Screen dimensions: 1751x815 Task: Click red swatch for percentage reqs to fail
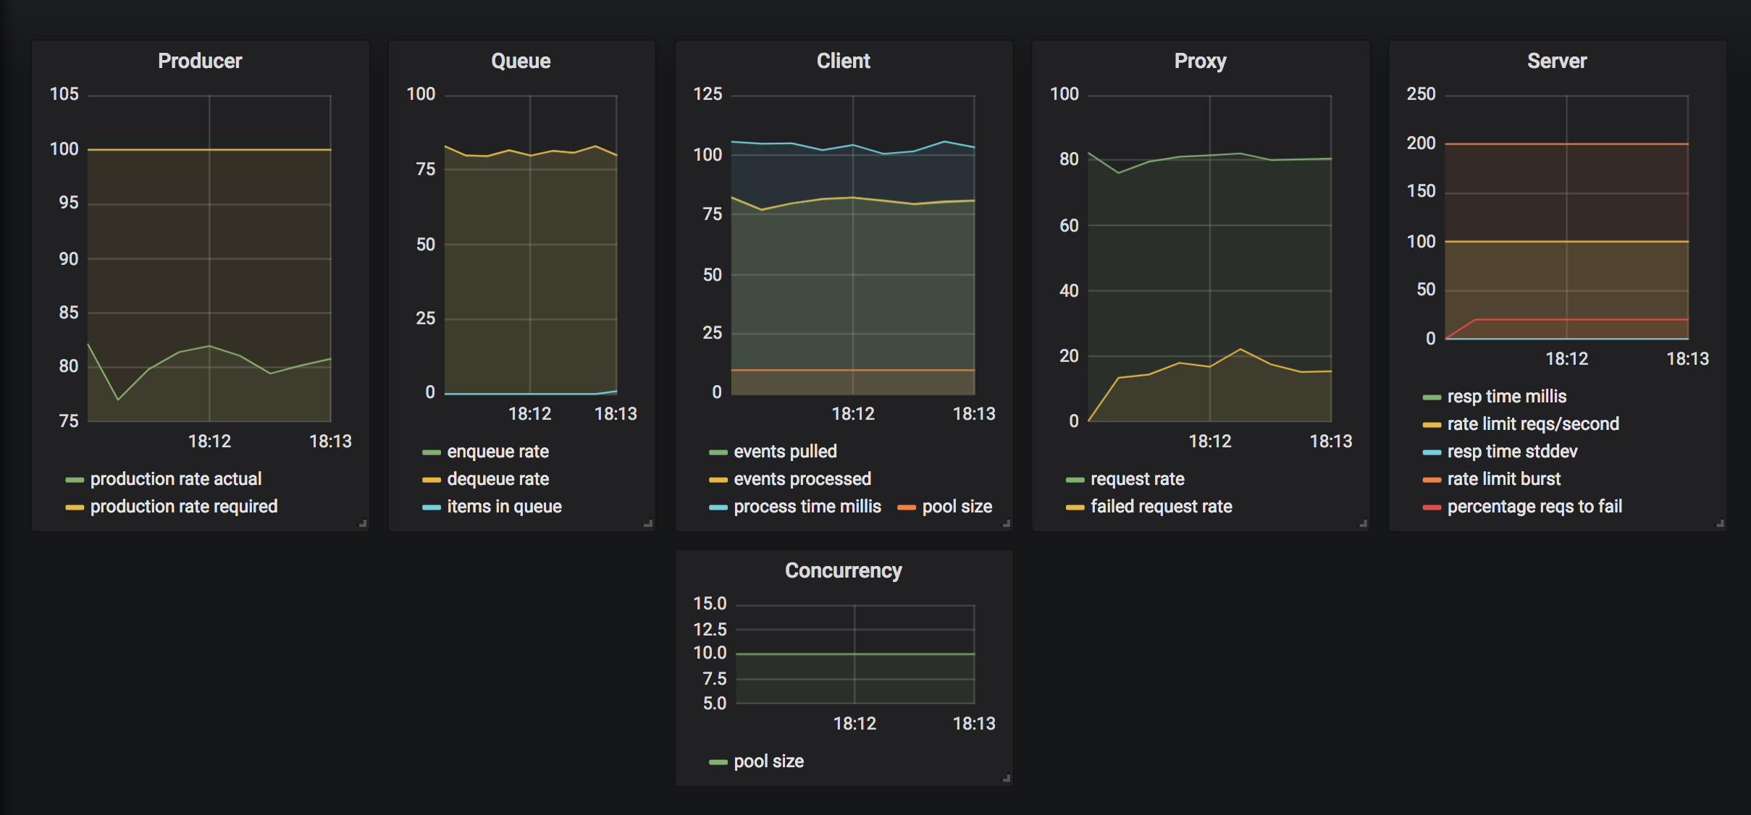pyautogui.click(x=1432, y=507)
